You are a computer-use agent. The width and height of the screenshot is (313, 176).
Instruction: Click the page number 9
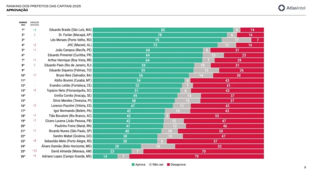point(305,167)
